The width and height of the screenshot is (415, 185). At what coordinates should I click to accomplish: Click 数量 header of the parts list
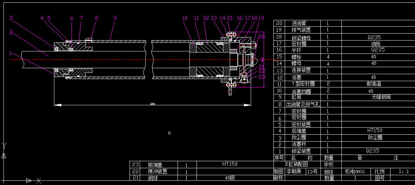[x=329, y=158]
